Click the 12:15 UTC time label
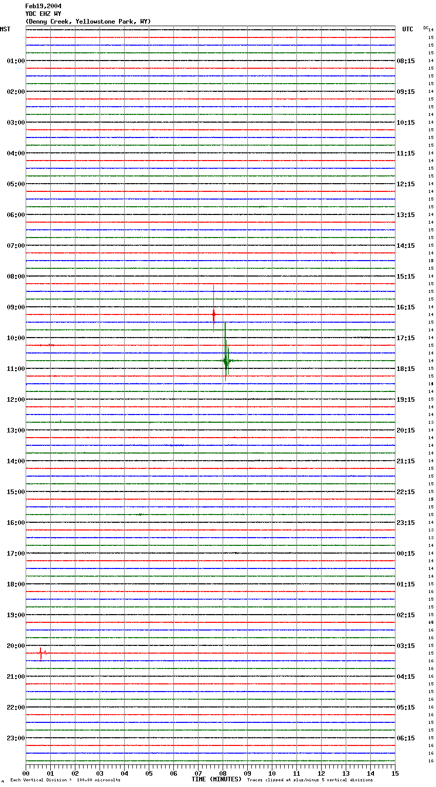 (406, 184)
